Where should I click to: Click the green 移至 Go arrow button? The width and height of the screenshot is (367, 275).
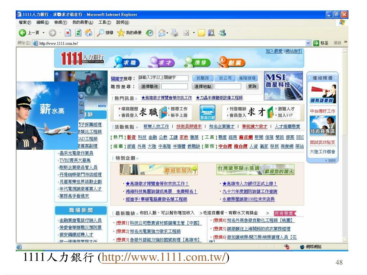click(316, 43)
